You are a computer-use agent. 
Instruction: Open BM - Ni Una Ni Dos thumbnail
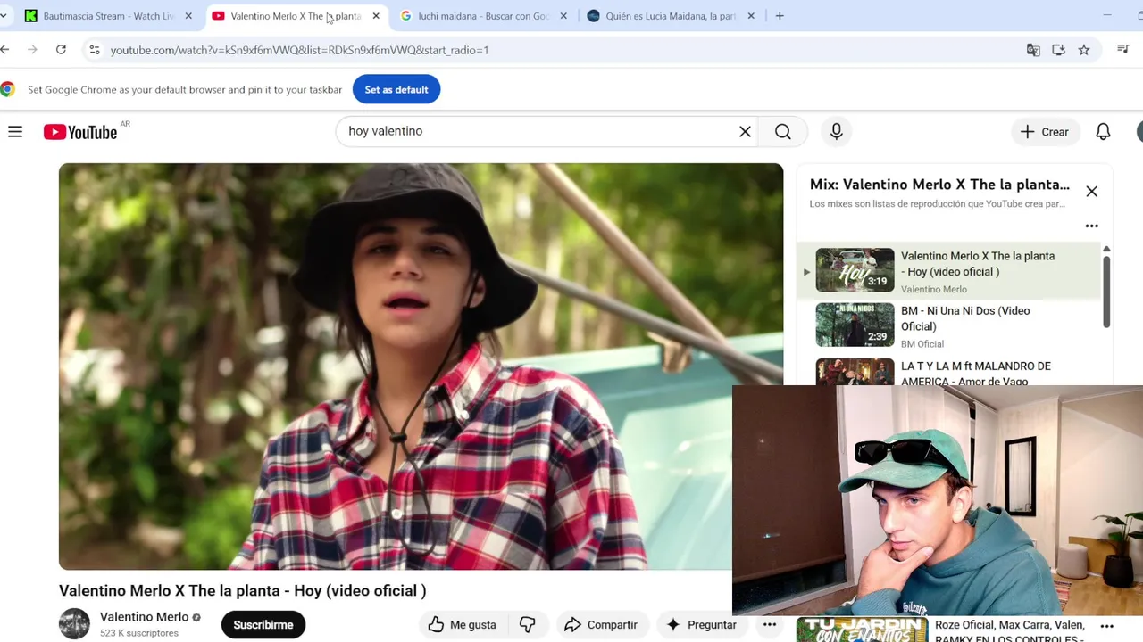click(x=855, y=325)
